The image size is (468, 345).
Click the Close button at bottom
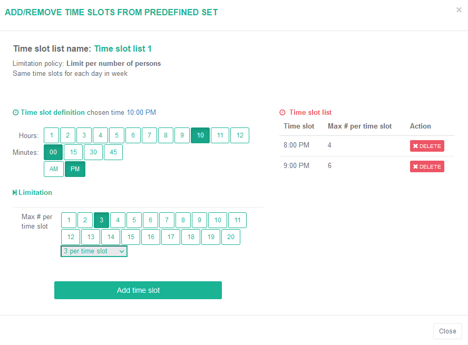tap(447, 331)
